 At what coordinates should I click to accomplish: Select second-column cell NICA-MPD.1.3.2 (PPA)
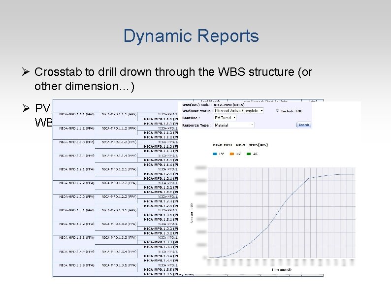pyautogui.click(x=119, y=224)
